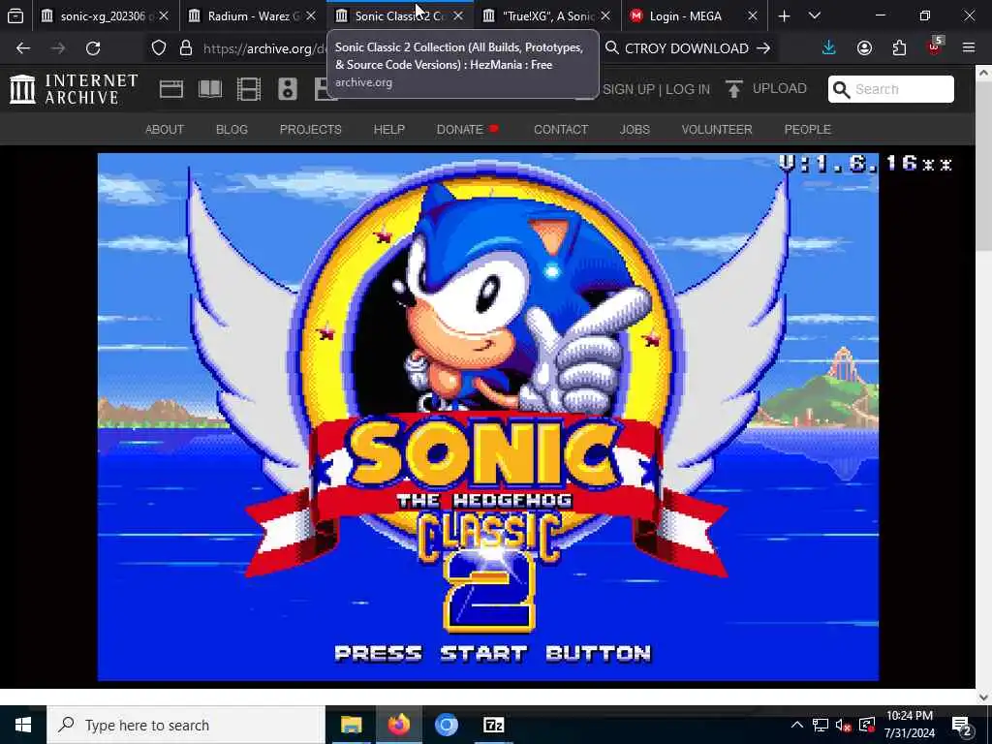Open the DONATE menu item

coord(468,129)
